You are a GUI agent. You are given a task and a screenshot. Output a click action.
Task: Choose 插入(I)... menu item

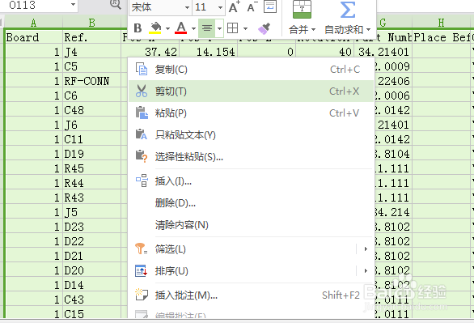[x=252, y=181]
